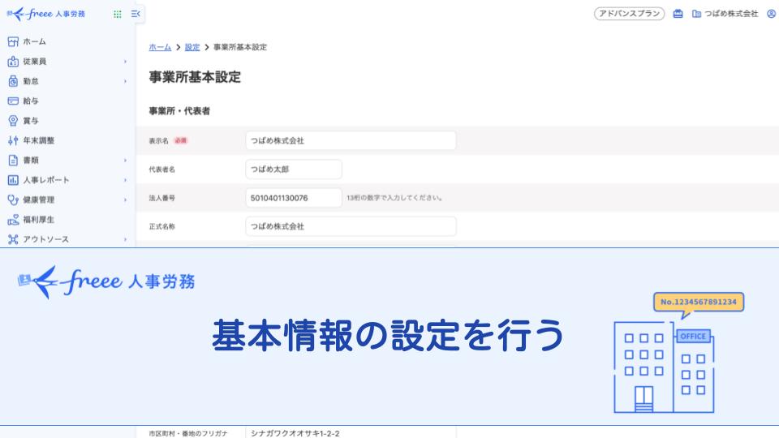779x438 pixels.
Task: Expand the 人事レポート submenu arrow
Action: tap(125, 180)
